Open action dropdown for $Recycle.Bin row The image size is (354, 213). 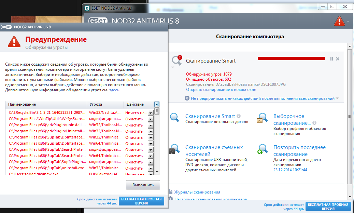151,112
